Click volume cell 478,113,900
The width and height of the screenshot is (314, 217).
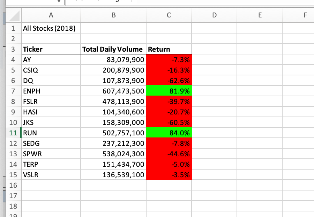113,102
